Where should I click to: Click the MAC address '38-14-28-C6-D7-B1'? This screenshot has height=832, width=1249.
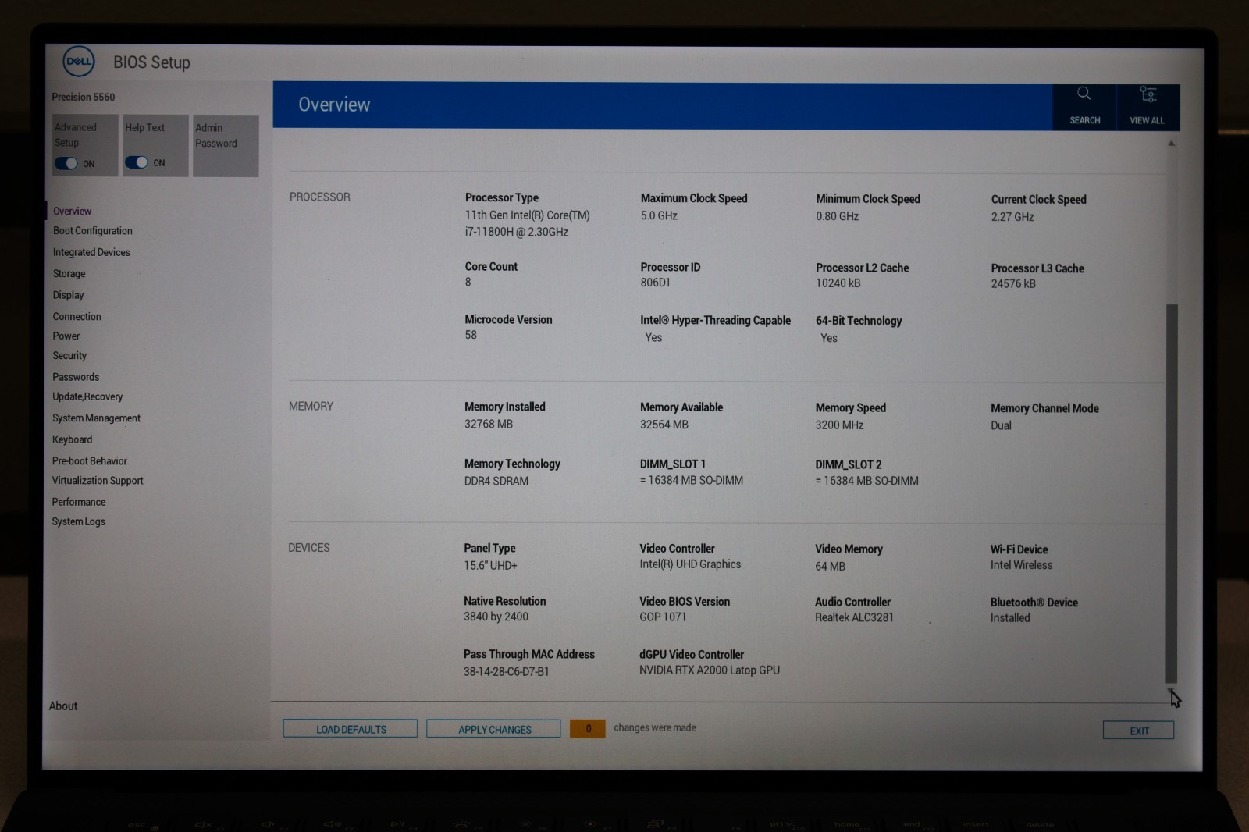click(507, 671)
